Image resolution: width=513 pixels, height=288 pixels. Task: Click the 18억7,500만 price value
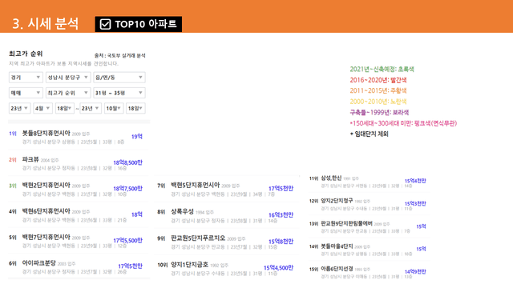(x=128, y=189)
